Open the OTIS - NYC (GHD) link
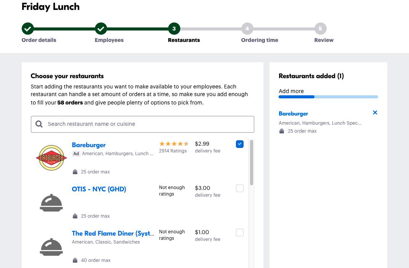409x268 pixels. pos(99,189)
